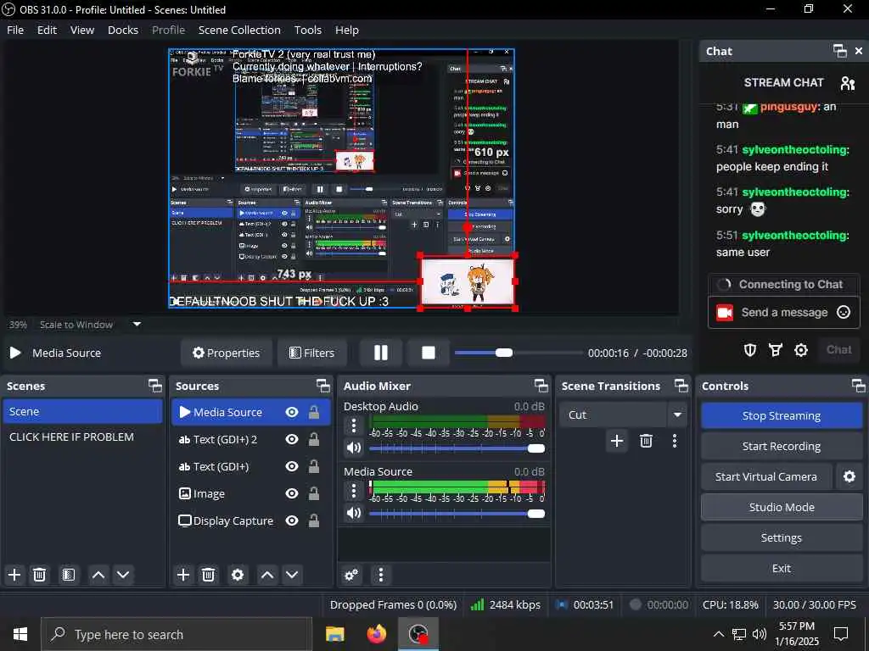This screenshot has height=651, width=869.
Task: Open the Scene Collection menu
Action: pyautogui.click(x=239, y=30)
